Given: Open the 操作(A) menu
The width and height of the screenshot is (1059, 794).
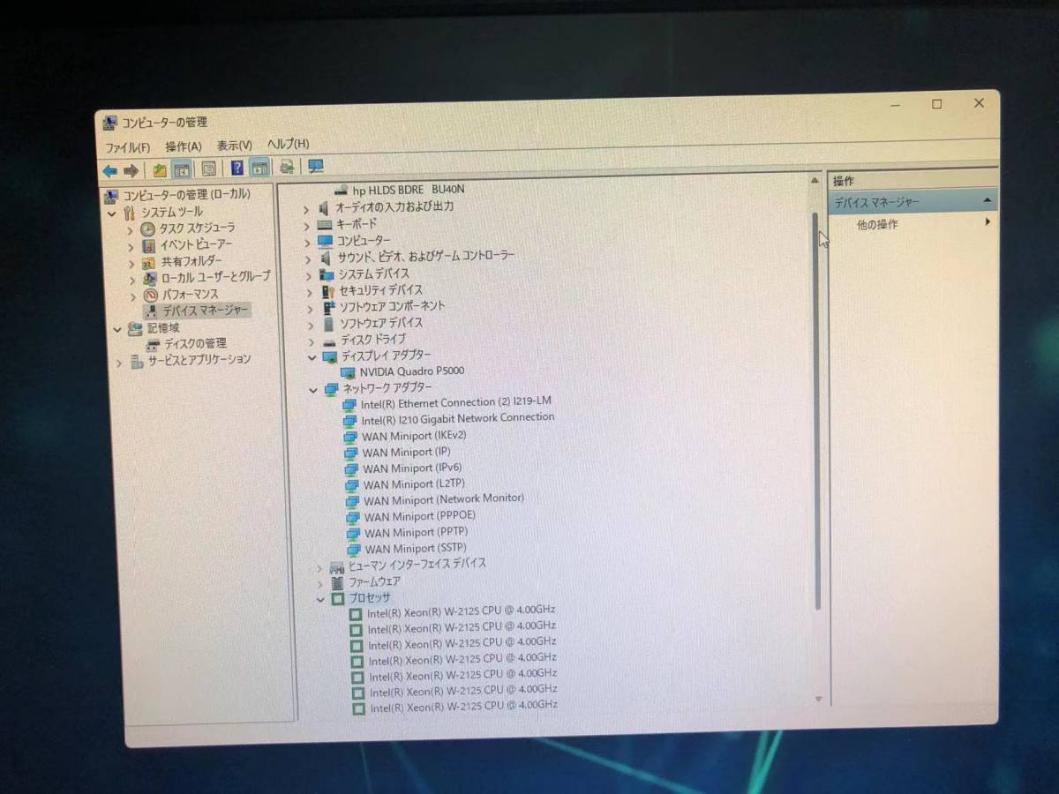Looking at the screenshot, I should 184,146.
